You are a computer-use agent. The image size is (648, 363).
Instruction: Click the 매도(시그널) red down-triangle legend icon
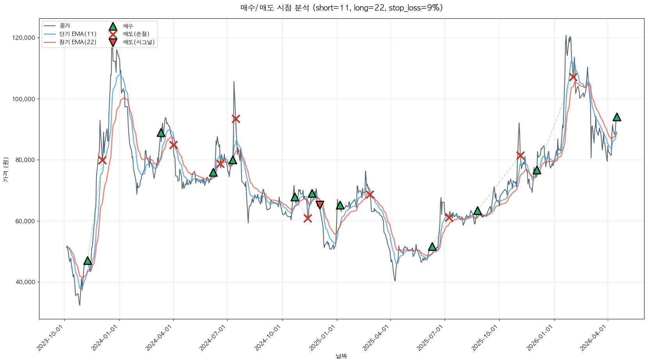point(113,42)
